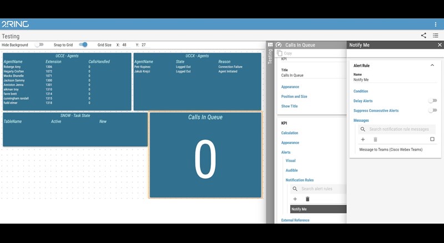
Task: Enable the Delay Alerts switch
Action: [432, 101]
